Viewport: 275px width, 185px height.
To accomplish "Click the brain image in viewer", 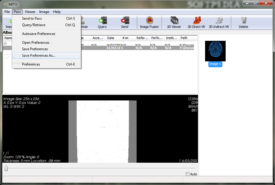I will (103, 131).
